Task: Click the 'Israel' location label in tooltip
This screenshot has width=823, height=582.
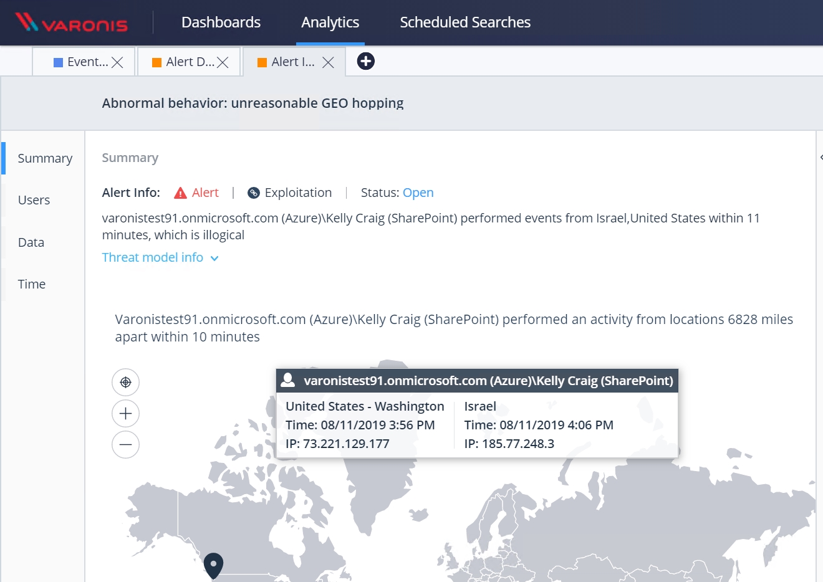Action: tap(480, 406)
